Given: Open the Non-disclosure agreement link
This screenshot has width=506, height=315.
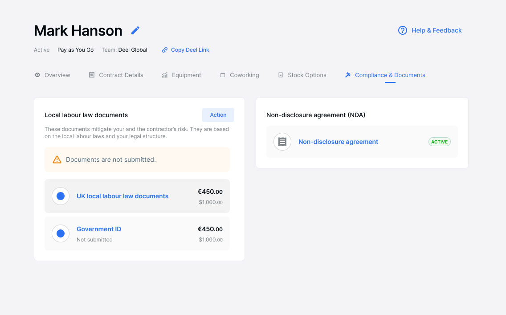Looking at the screenshot, I should (x=338, y=142).
